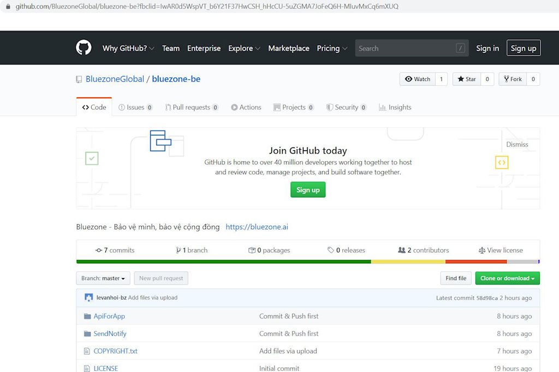The image size is (559, 372).
Task: Click the padlock icon in address bar
Action: (x=8, y=7)
